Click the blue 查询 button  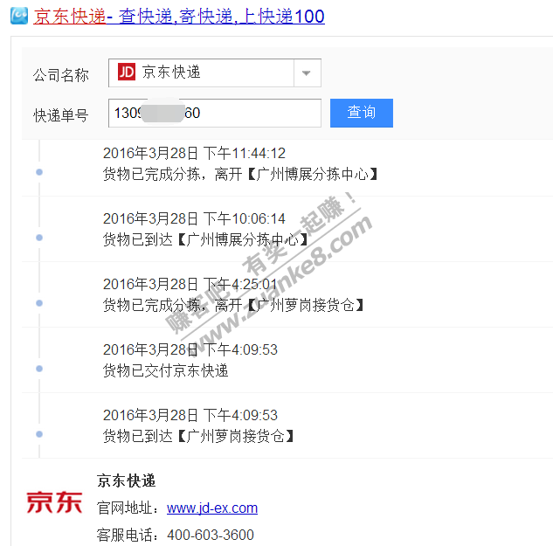point(362,113)
